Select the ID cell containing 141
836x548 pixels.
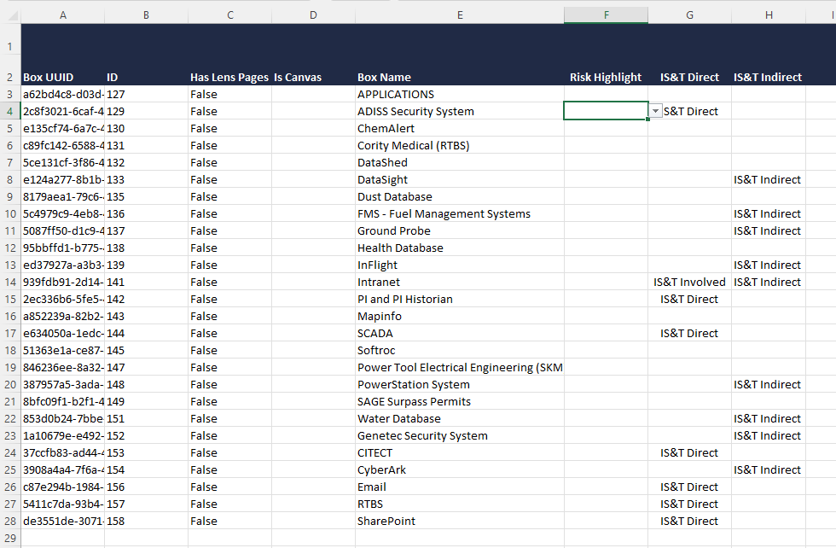[x=117, y=283]
